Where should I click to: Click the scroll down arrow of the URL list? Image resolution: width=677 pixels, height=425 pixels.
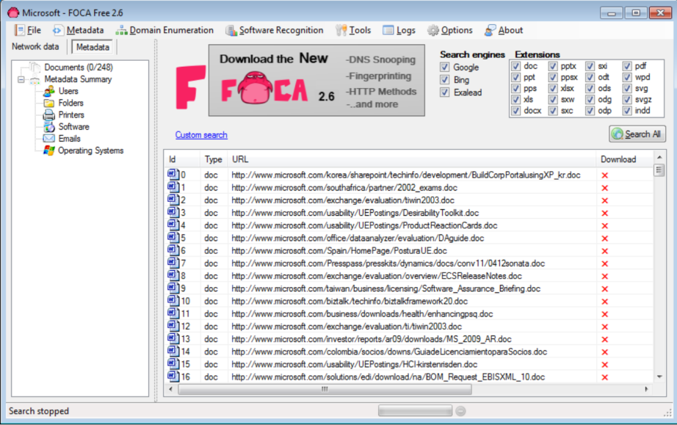point(659,377)
